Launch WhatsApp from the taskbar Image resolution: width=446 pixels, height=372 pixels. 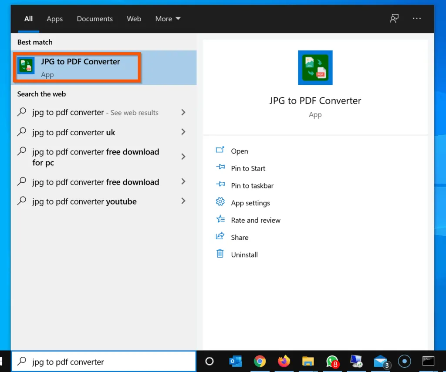[x=332, y=361]
